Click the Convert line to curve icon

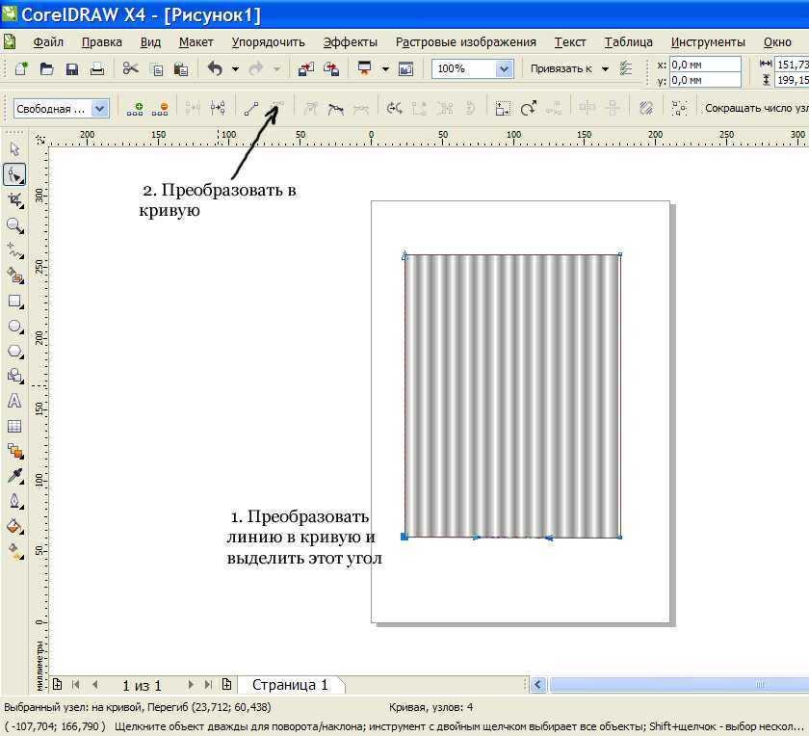pyautogui.click(x=277, y=109)
